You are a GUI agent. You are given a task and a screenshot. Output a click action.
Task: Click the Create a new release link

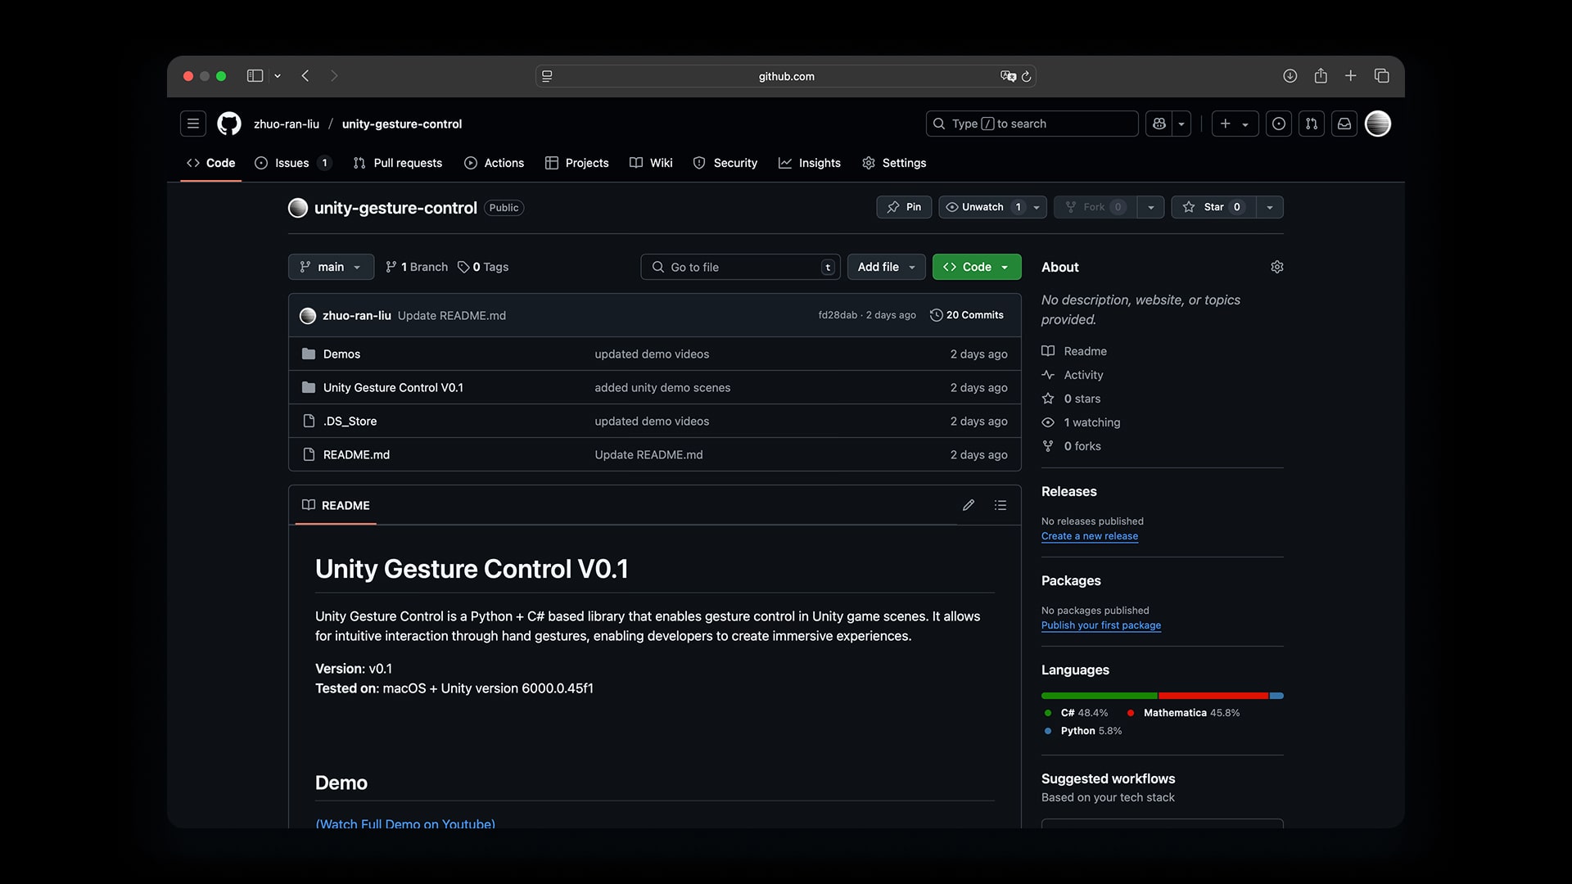(x=1089, y=536)
